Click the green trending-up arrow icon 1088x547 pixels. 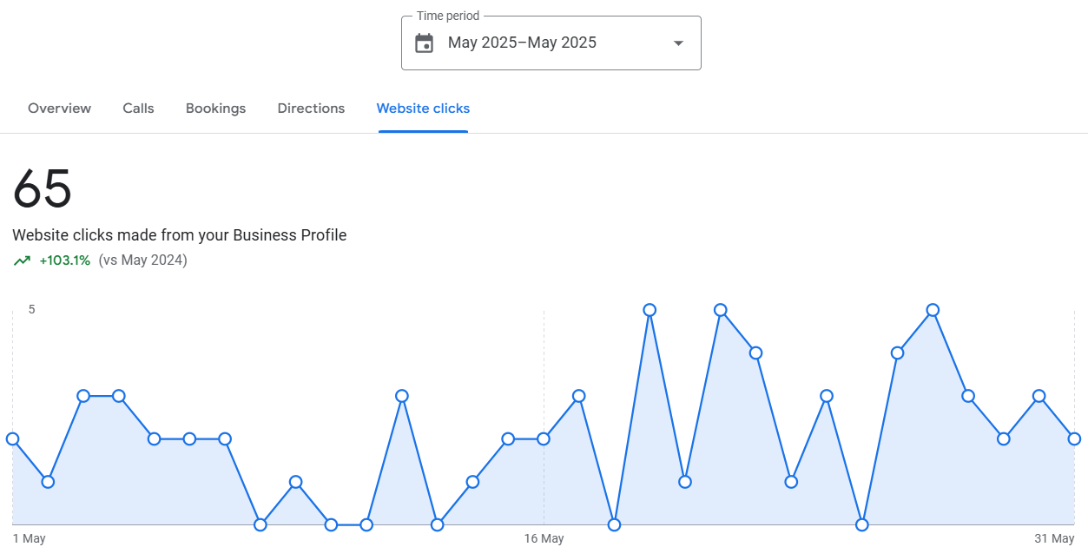click(x=22, y=260)
